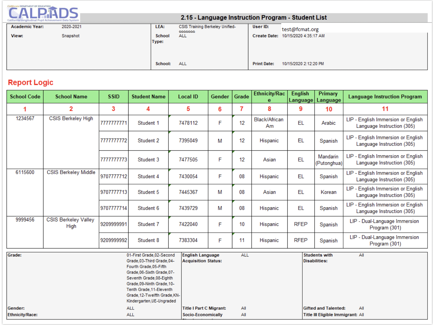Select the Student 7 name cell
This screenshot has width=433, height=325.
(148, 224)
